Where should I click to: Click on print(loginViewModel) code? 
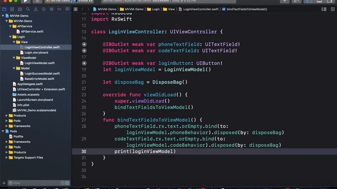[x=145, y=152]
